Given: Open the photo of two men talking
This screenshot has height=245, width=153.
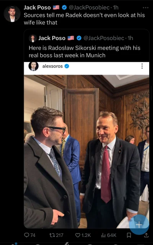Looking at the screenshot, I should click(86, 152).
